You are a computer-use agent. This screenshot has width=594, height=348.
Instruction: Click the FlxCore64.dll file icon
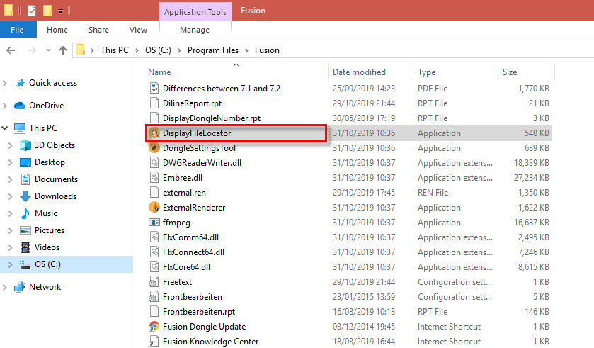(x=154, y=267)
